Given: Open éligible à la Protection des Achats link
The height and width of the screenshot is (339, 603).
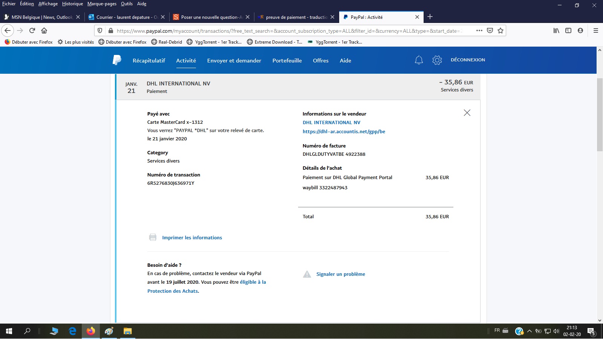Looking at the screenshot, I should click(207, 286).
